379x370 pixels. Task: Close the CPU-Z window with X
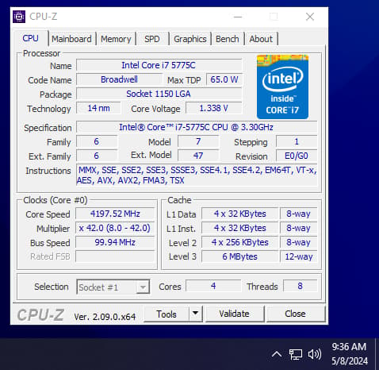[x=310, y=17]
